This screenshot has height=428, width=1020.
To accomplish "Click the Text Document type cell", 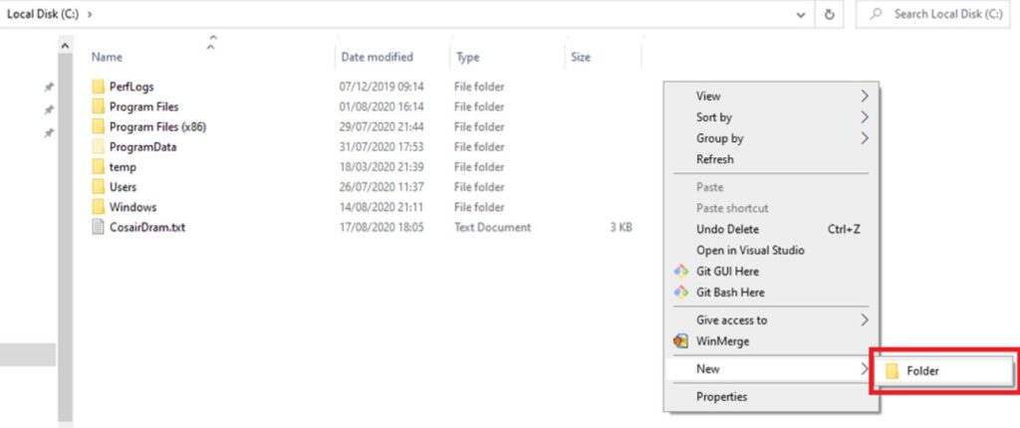I will [492, 228].
